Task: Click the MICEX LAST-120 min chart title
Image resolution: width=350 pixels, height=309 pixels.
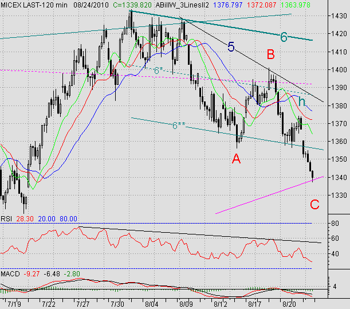Action: click(34, 5)
